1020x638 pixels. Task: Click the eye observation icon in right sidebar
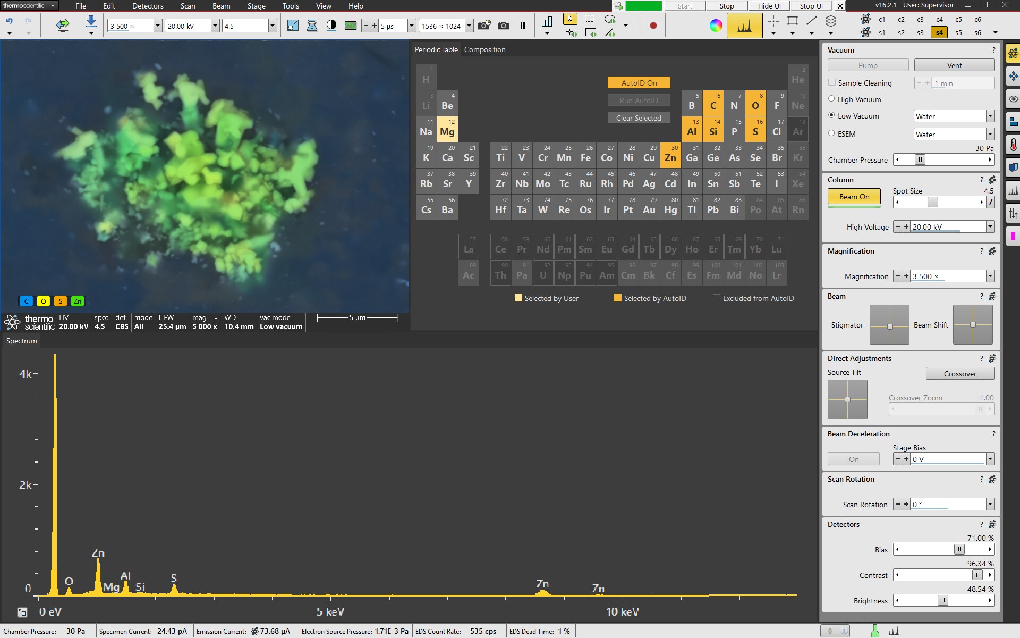1014,99
